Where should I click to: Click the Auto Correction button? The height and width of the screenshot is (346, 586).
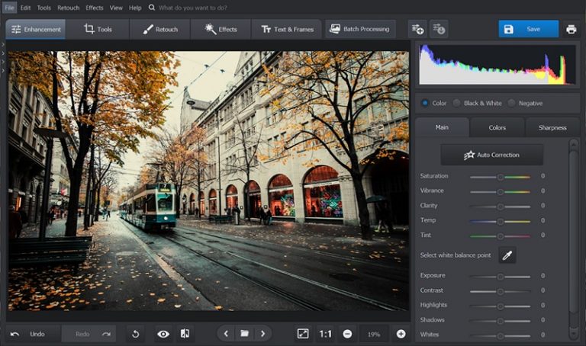pos(492,155)
